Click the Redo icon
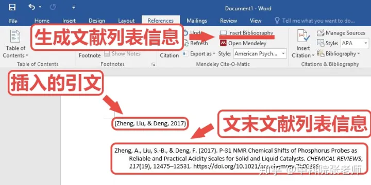371x185 pixels. pyautogui.click(x=53, y=7)
